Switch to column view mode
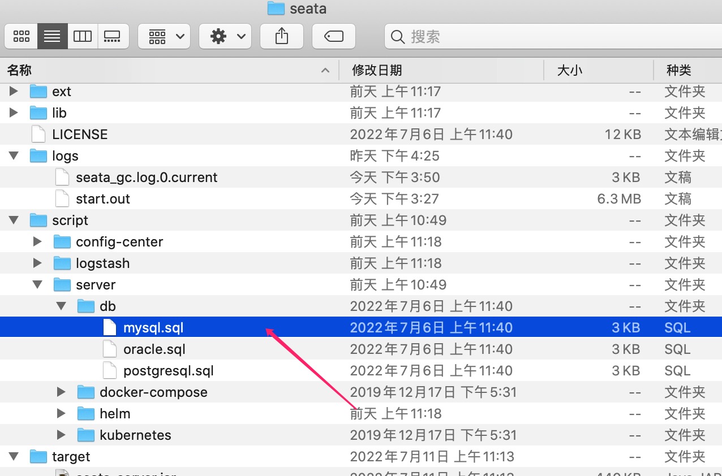The width and height of the screenshot is (722, 476). [x=83, y=37]
